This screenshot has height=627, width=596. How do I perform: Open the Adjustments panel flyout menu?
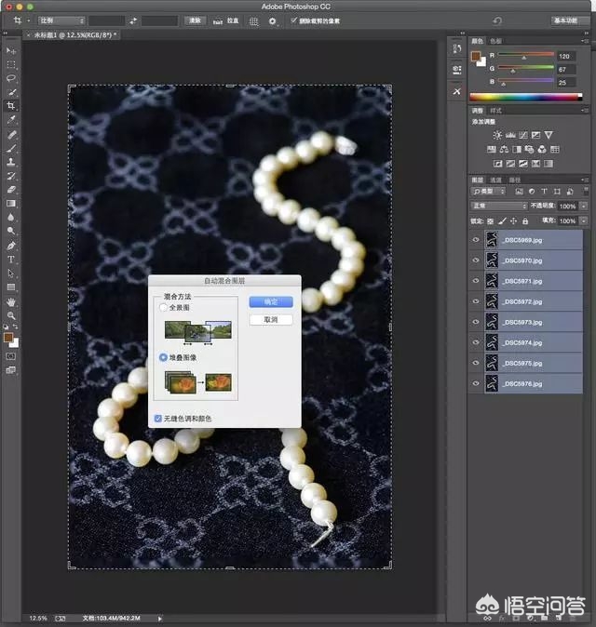(x=585, y=110)
